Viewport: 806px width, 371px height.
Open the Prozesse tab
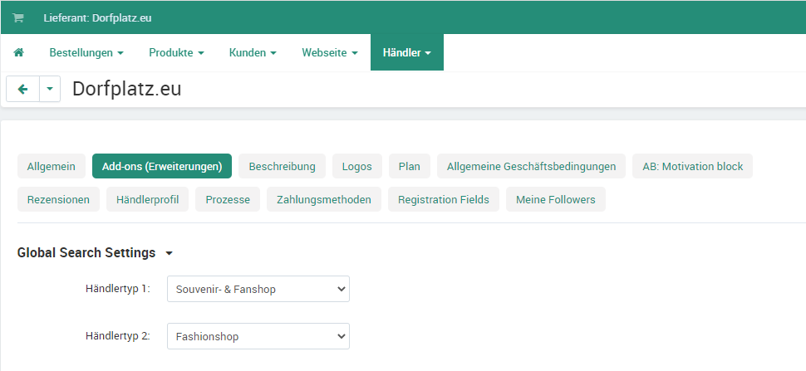[228, 199]
